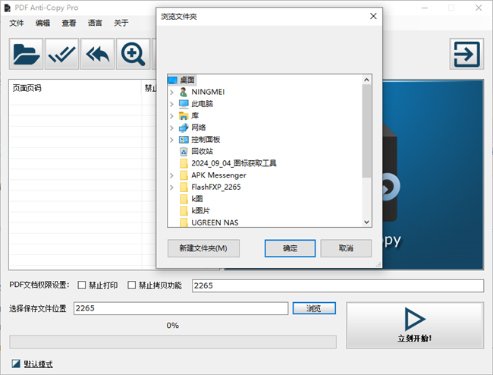Click the play triangle on 立刻开始 button
This screenshot has height=375, width=493.
click(415, 319)
